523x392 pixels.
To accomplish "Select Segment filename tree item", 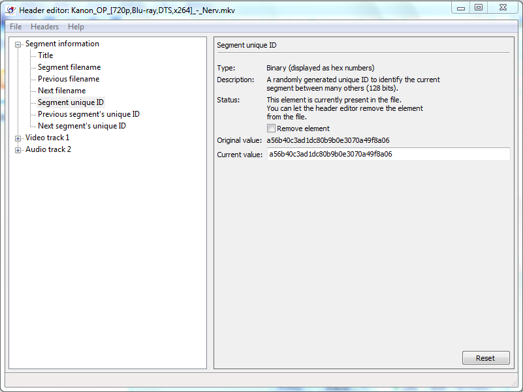I will 69,67.
